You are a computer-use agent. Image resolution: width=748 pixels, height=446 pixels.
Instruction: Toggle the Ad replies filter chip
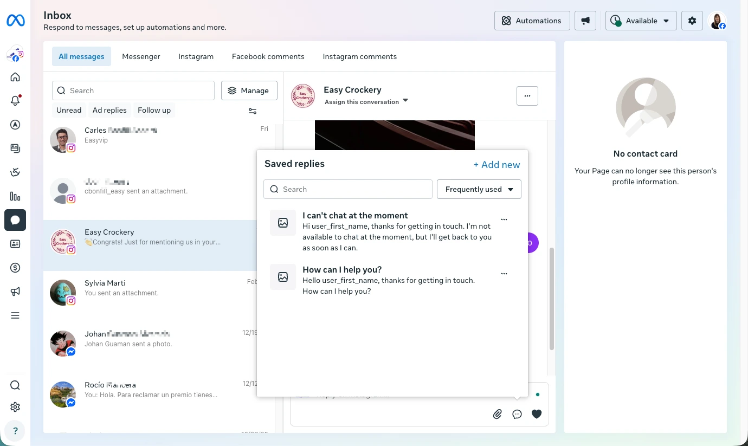109,110
